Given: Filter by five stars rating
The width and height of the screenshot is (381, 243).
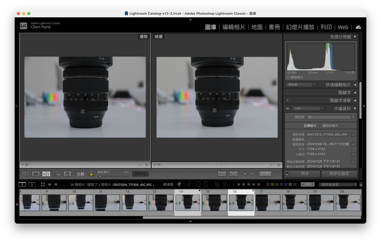Looking at the screenshot, I should (x=258, y=184).
